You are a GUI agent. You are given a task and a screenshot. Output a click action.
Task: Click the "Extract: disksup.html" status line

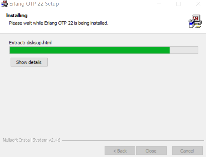30,43
